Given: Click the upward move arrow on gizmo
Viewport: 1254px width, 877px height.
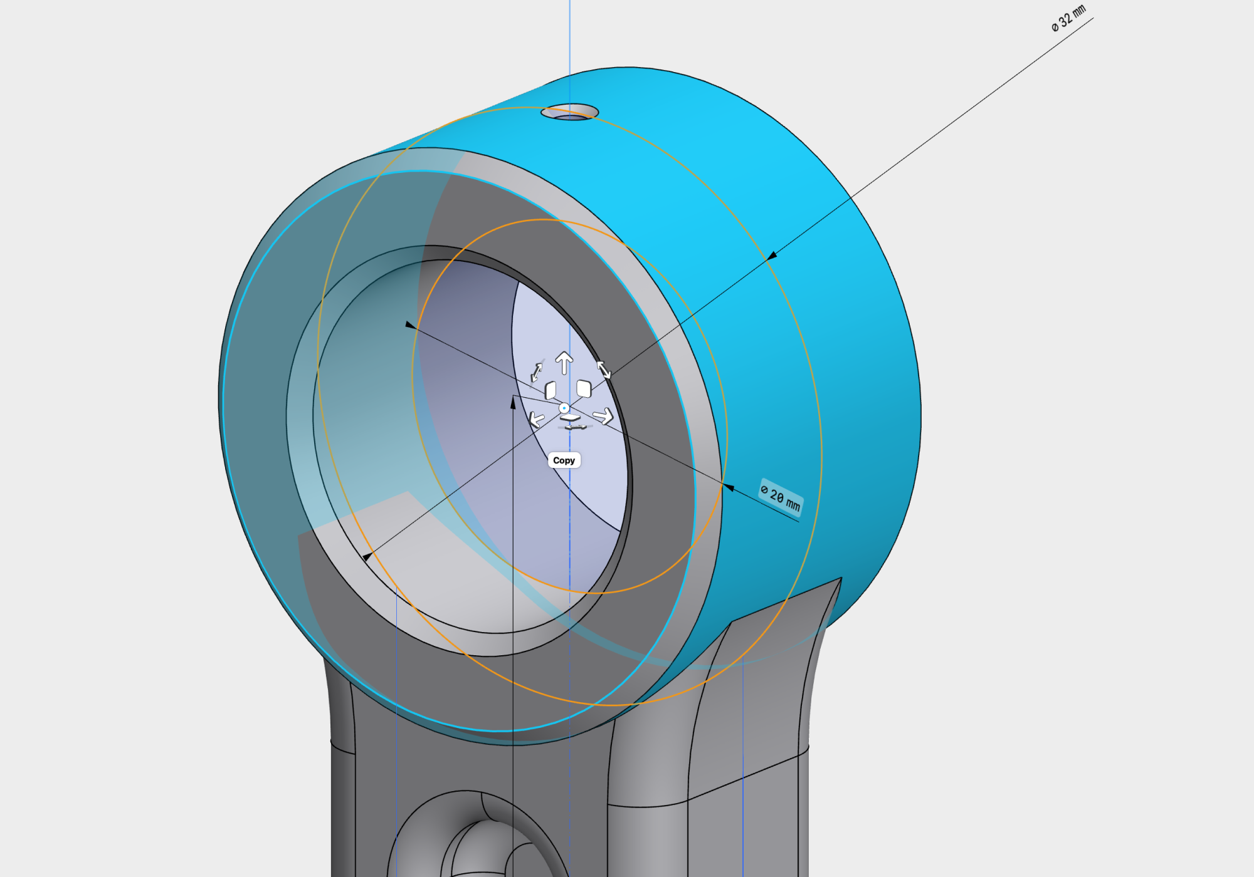Looking at the screenshot, I should (564, 362).
